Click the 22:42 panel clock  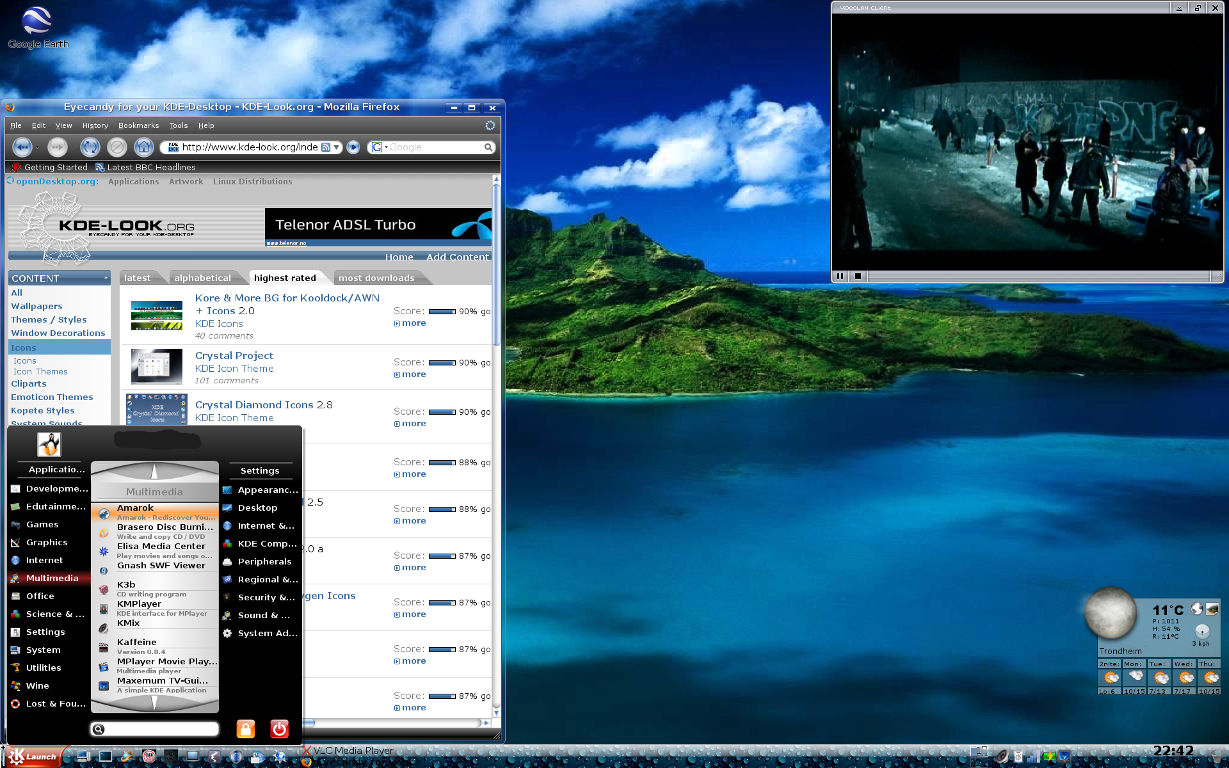(x=1173, y=751)
